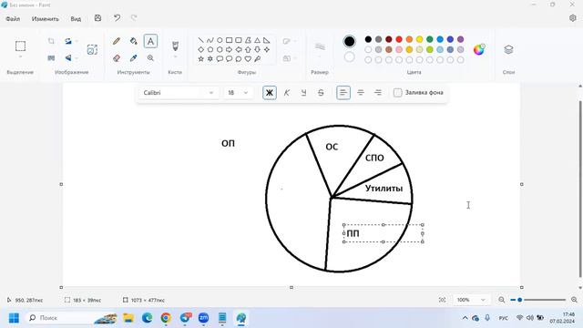Click the vertical canvas scrollbar
This screenshot has height=328, width=583.
pos(580,189)
